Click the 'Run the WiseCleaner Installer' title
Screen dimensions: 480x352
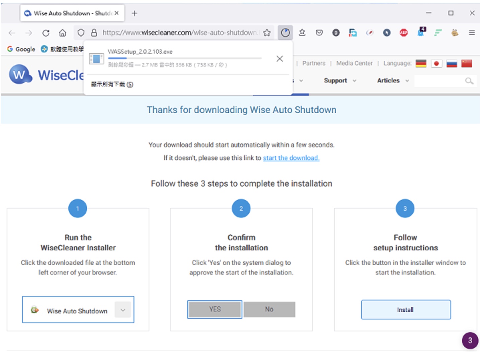(78, 243)
